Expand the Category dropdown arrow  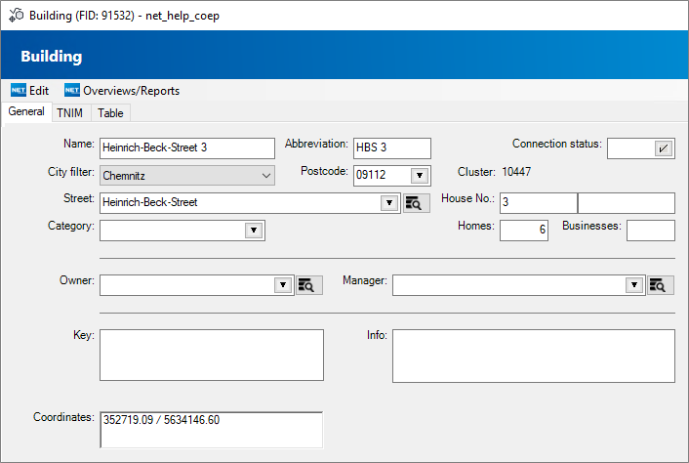tap(254, 231)
